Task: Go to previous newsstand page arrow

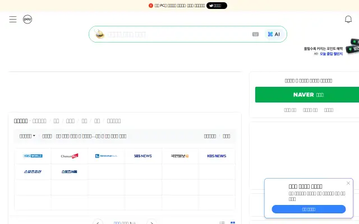Action: point(98,222)
